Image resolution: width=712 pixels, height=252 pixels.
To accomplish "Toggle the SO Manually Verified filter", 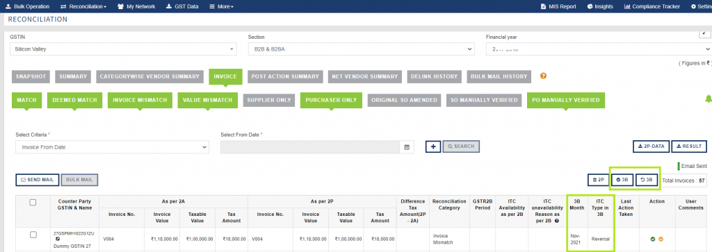I will (x=484, y=100).
